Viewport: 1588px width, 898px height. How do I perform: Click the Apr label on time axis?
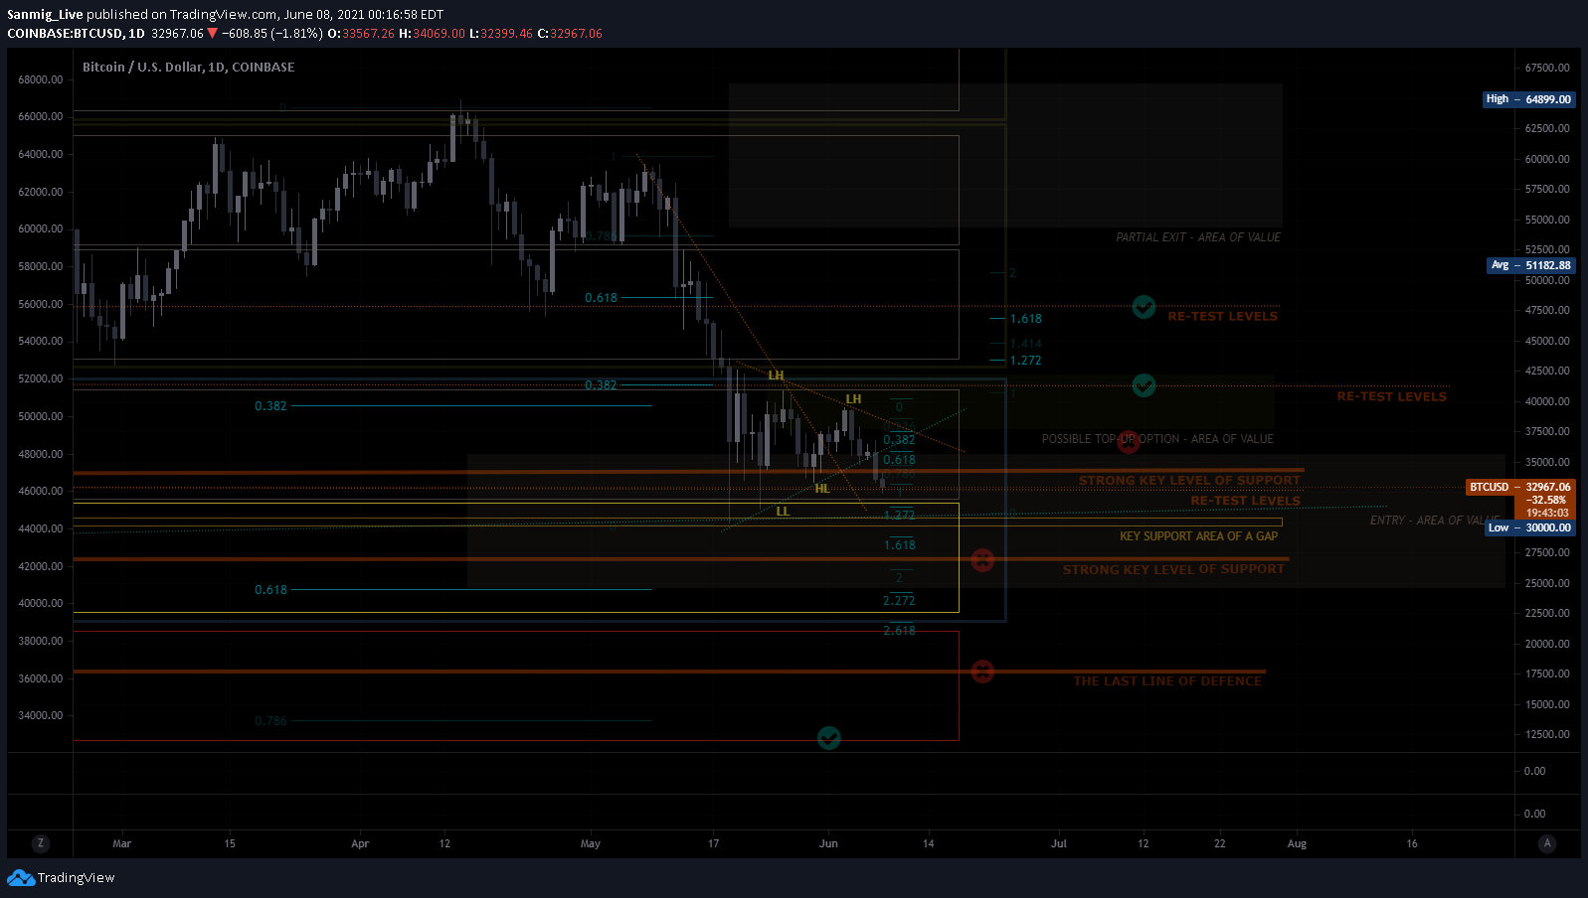pos(360,843)
